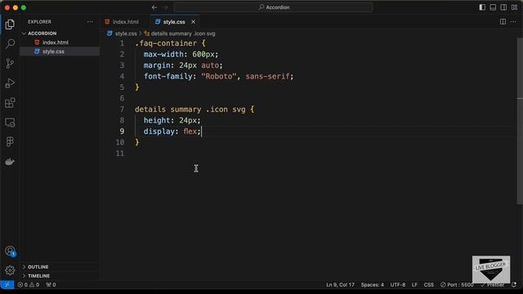Close the style.css tab
523x294 pixels.
point(193,22)
